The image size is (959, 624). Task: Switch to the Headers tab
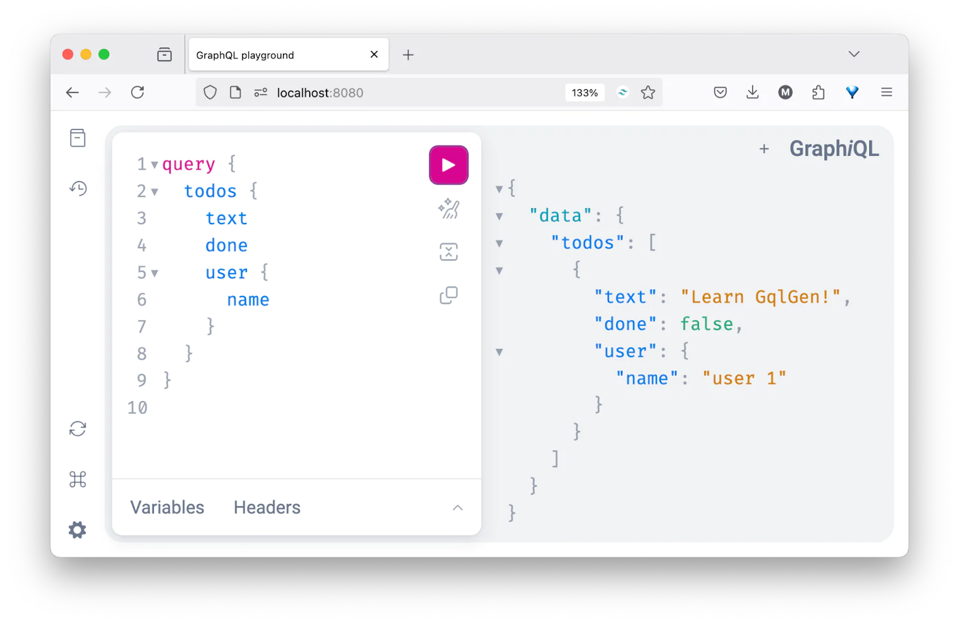266,507
